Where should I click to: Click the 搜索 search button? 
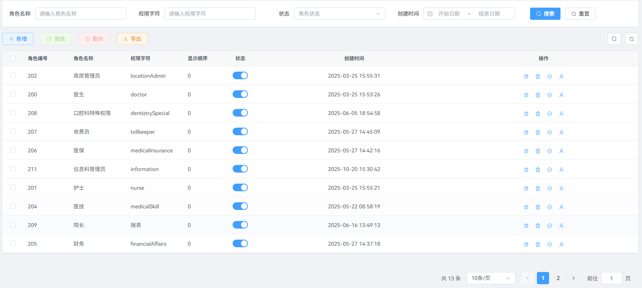[x=545, y=14]
